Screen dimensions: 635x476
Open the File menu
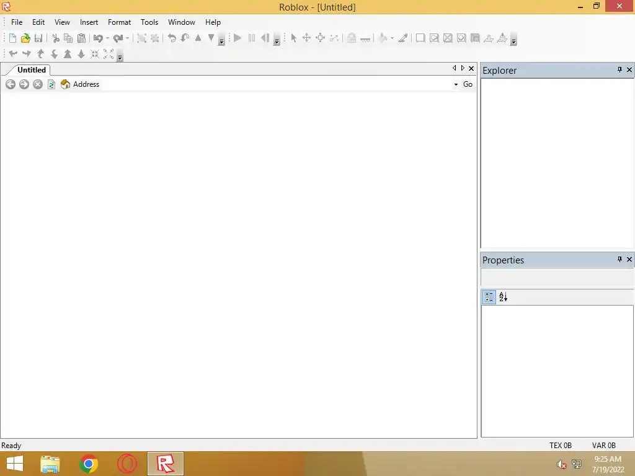coord(17,22)
